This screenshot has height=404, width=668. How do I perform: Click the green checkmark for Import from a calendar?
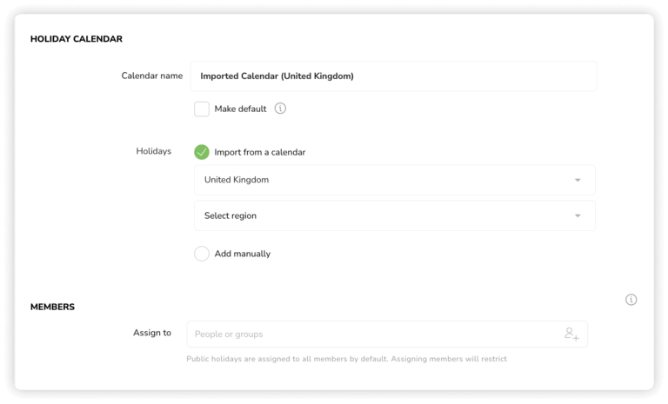[202, 152]
